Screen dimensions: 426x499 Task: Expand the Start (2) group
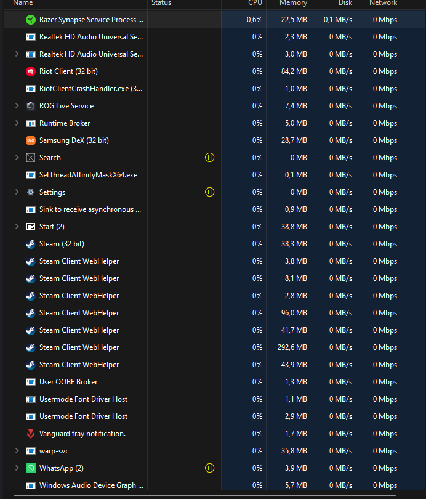tap(17, 227)
